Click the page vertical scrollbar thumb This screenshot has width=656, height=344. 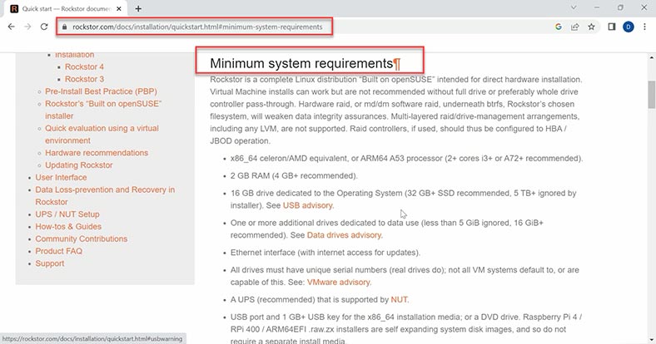[x=651, y=95]
